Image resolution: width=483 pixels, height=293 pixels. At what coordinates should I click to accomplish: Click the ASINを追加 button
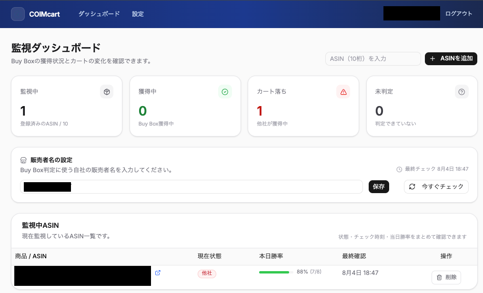pos(451,59)
